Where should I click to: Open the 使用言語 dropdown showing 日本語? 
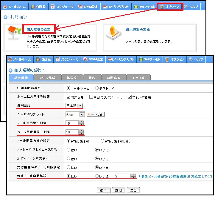coord(80,106)
